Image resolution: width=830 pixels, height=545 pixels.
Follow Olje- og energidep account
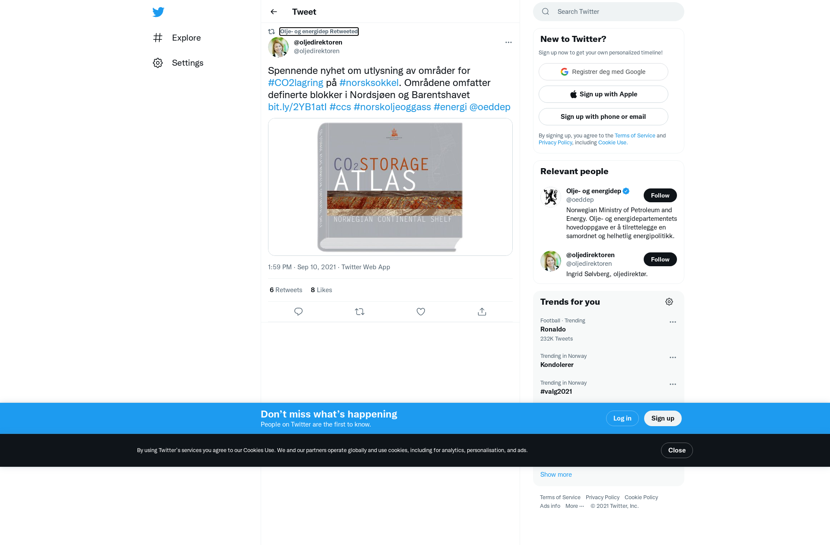pos(660,195)
